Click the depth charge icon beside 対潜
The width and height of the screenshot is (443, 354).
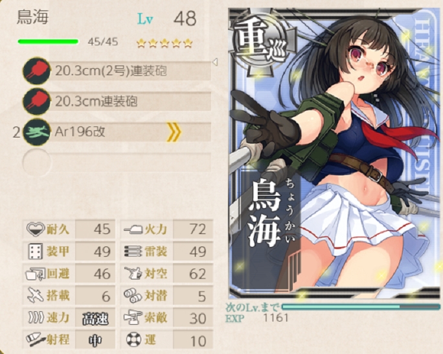(133, 296)
